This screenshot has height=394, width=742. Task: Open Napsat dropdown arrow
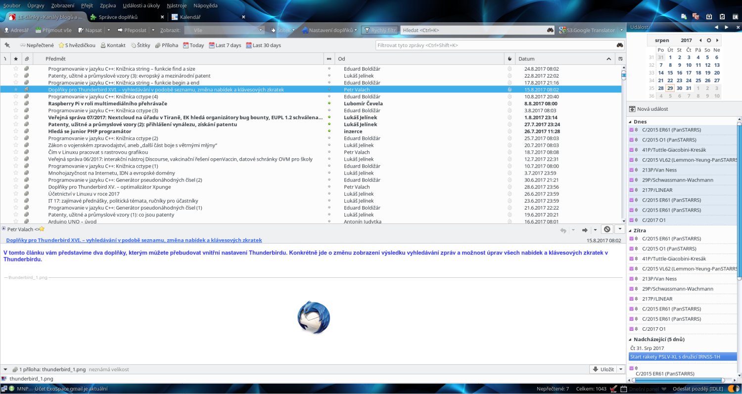point(108,30)
